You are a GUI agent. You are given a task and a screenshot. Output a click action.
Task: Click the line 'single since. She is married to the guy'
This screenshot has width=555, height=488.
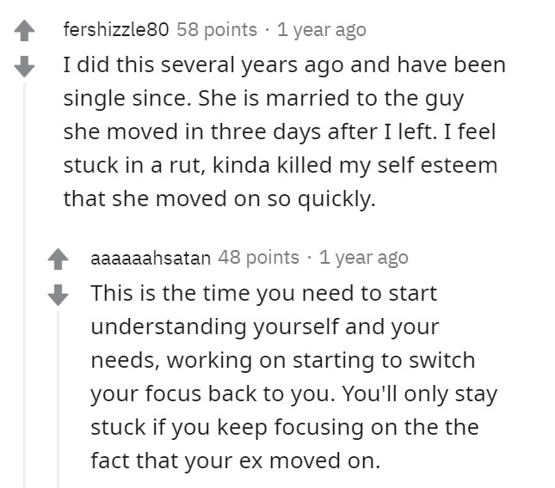point(263,99)
